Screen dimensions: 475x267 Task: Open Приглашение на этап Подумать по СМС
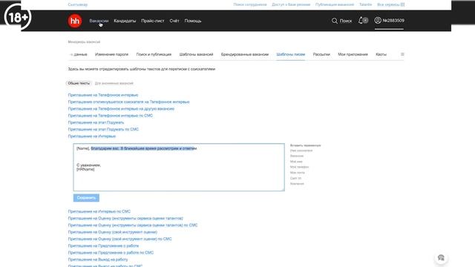pyautogui.click(x=103, y=129)
